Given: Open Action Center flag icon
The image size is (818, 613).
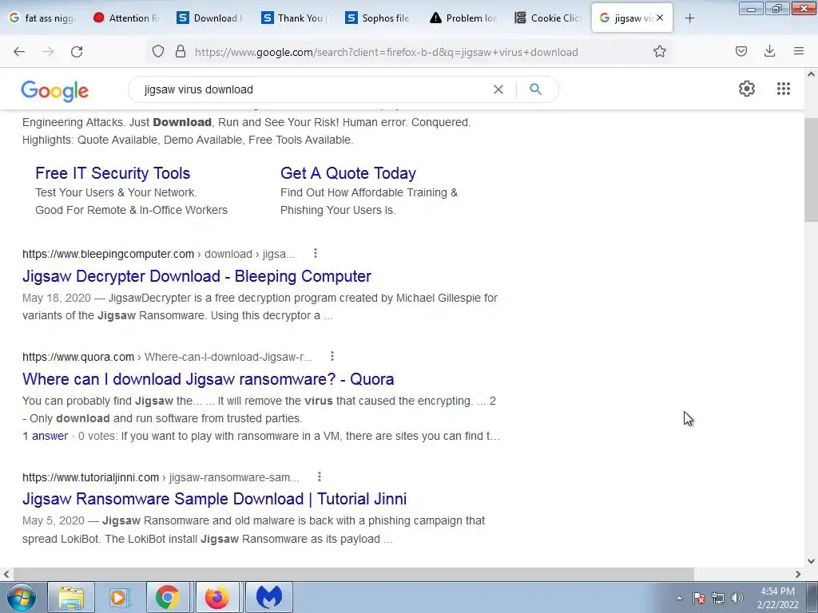Looking at the screenshot, I should point(699,598).
